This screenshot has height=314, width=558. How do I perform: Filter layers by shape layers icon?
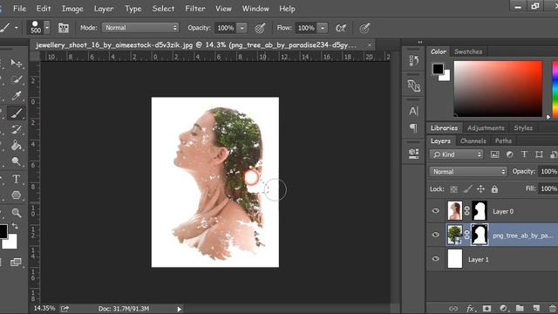tap(539, 154)
